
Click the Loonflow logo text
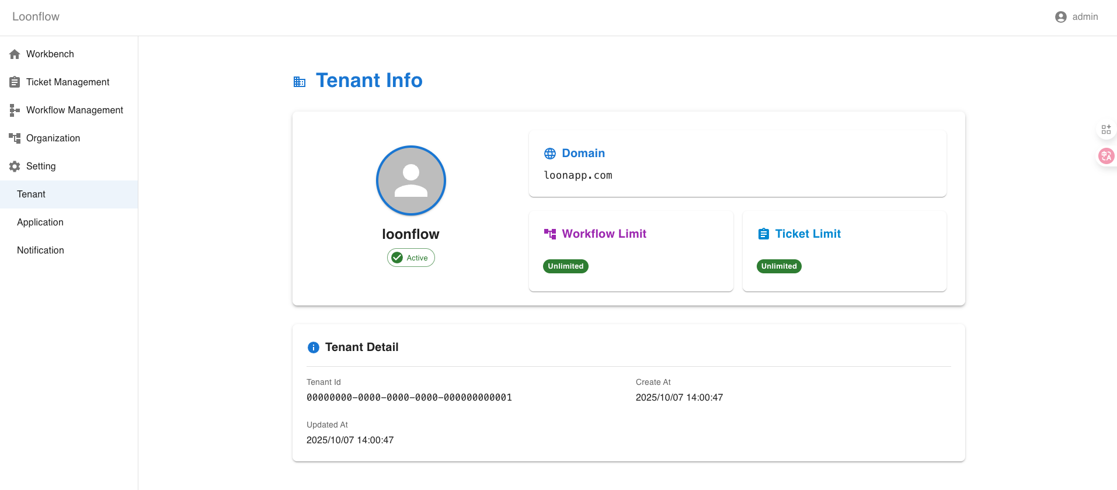(36, 17)
